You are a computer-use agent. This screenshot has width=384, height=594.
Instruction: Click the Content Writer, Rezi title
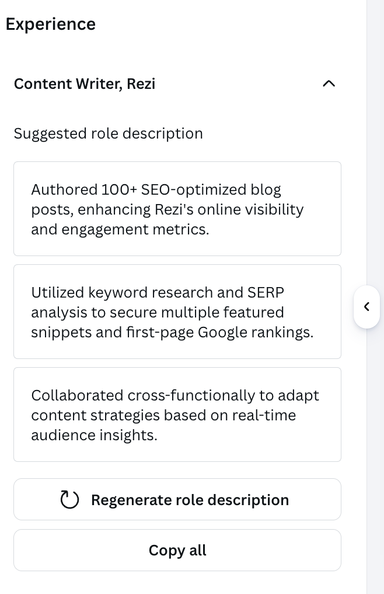(x=85, y=84)
